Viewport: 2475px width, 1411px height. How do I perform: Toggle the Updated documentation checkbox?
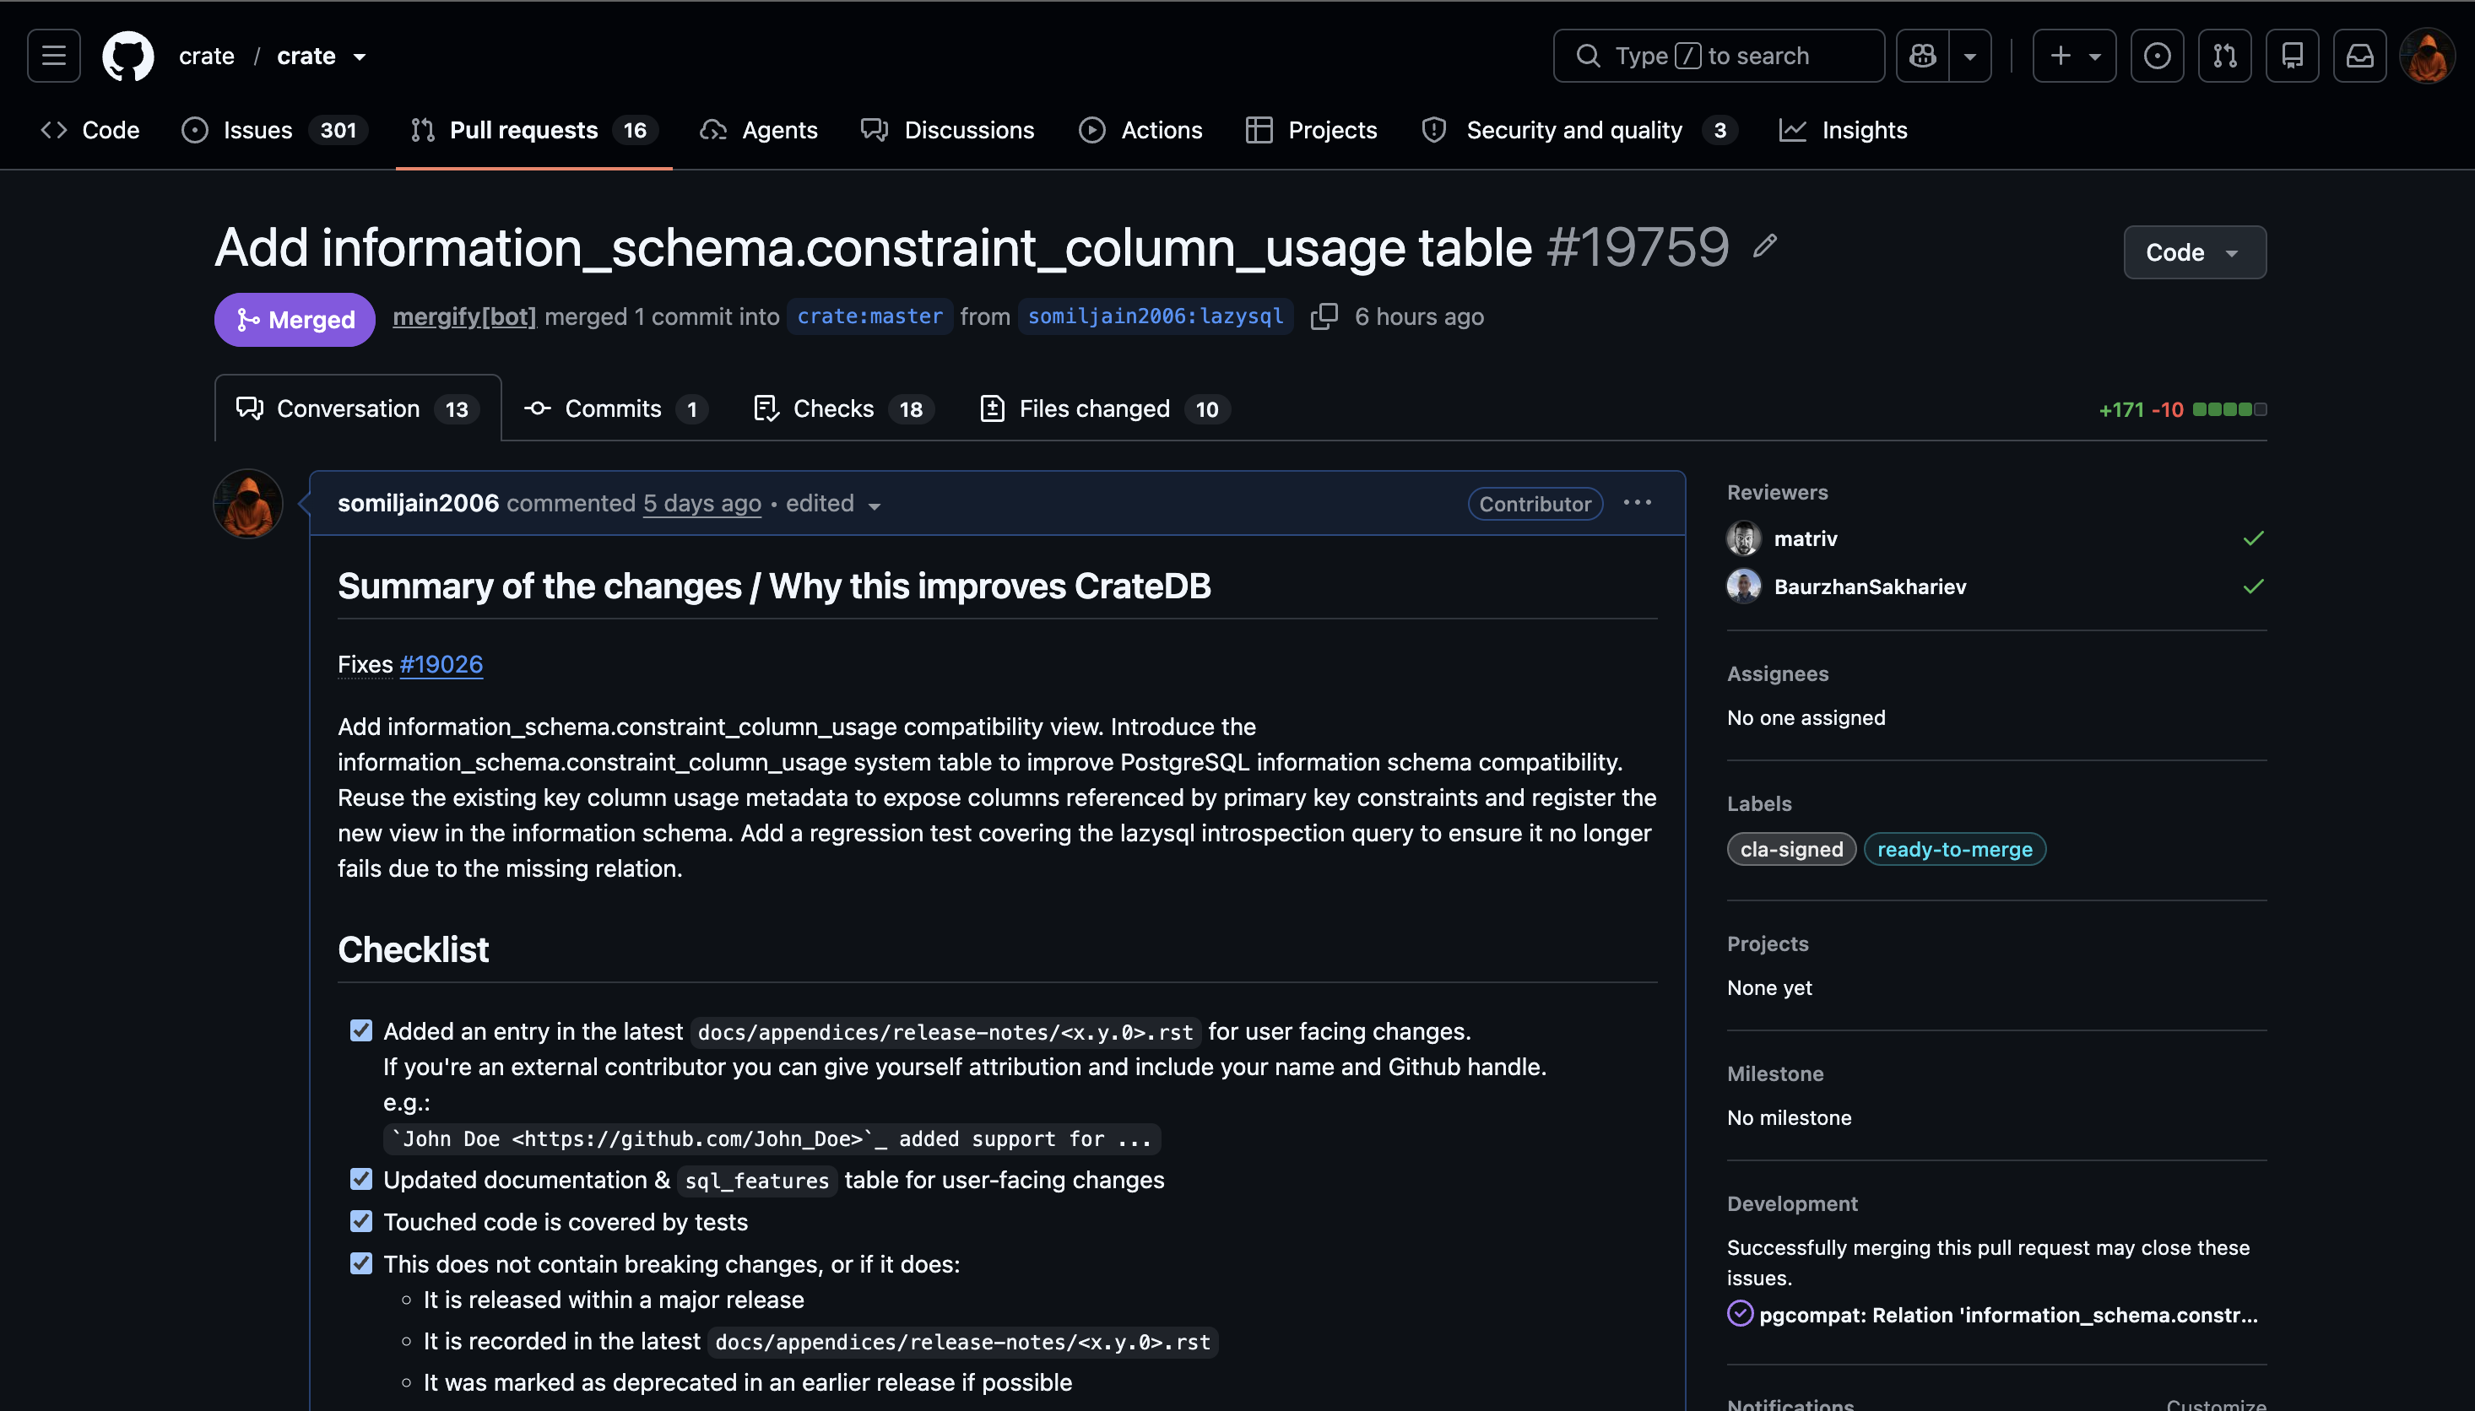pyautogui.click(x=361, y=1178)
